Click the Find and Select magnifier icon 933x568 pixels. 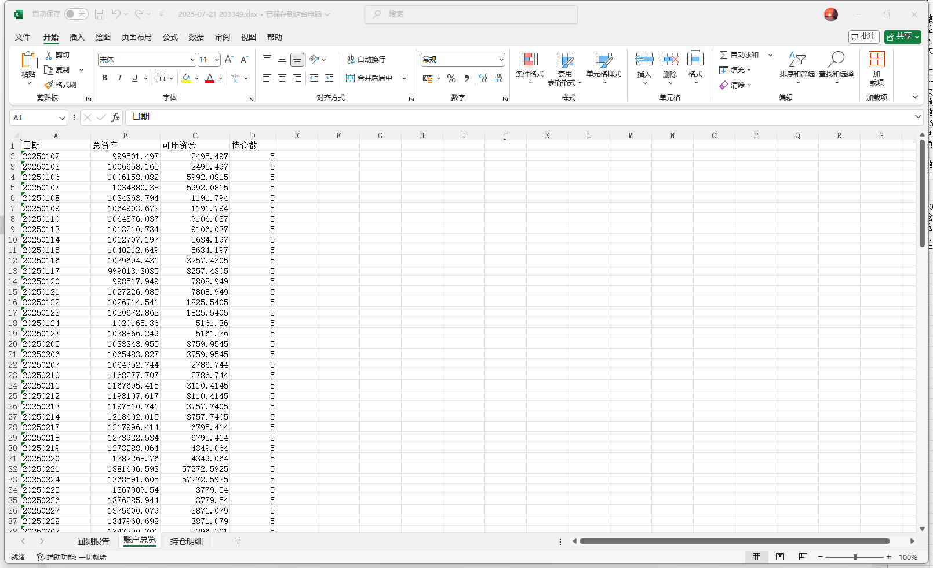(836, 60)
